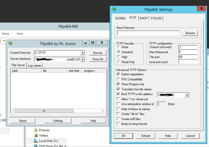Screen dimensions: 209x147
Task: Confirm settings with OK
Action: 123,136
